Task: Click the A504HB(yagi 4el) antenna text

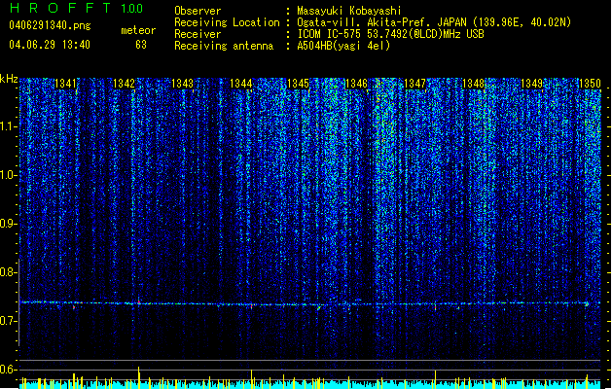Action: [x=343, y=46]
